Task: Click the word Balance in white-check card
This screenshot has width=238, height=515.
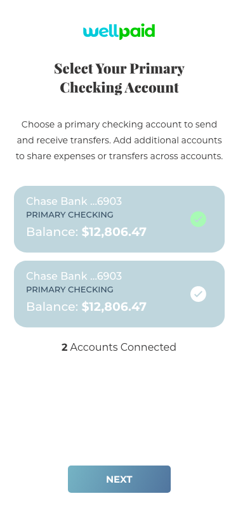Action: click(x=52, y=307)
